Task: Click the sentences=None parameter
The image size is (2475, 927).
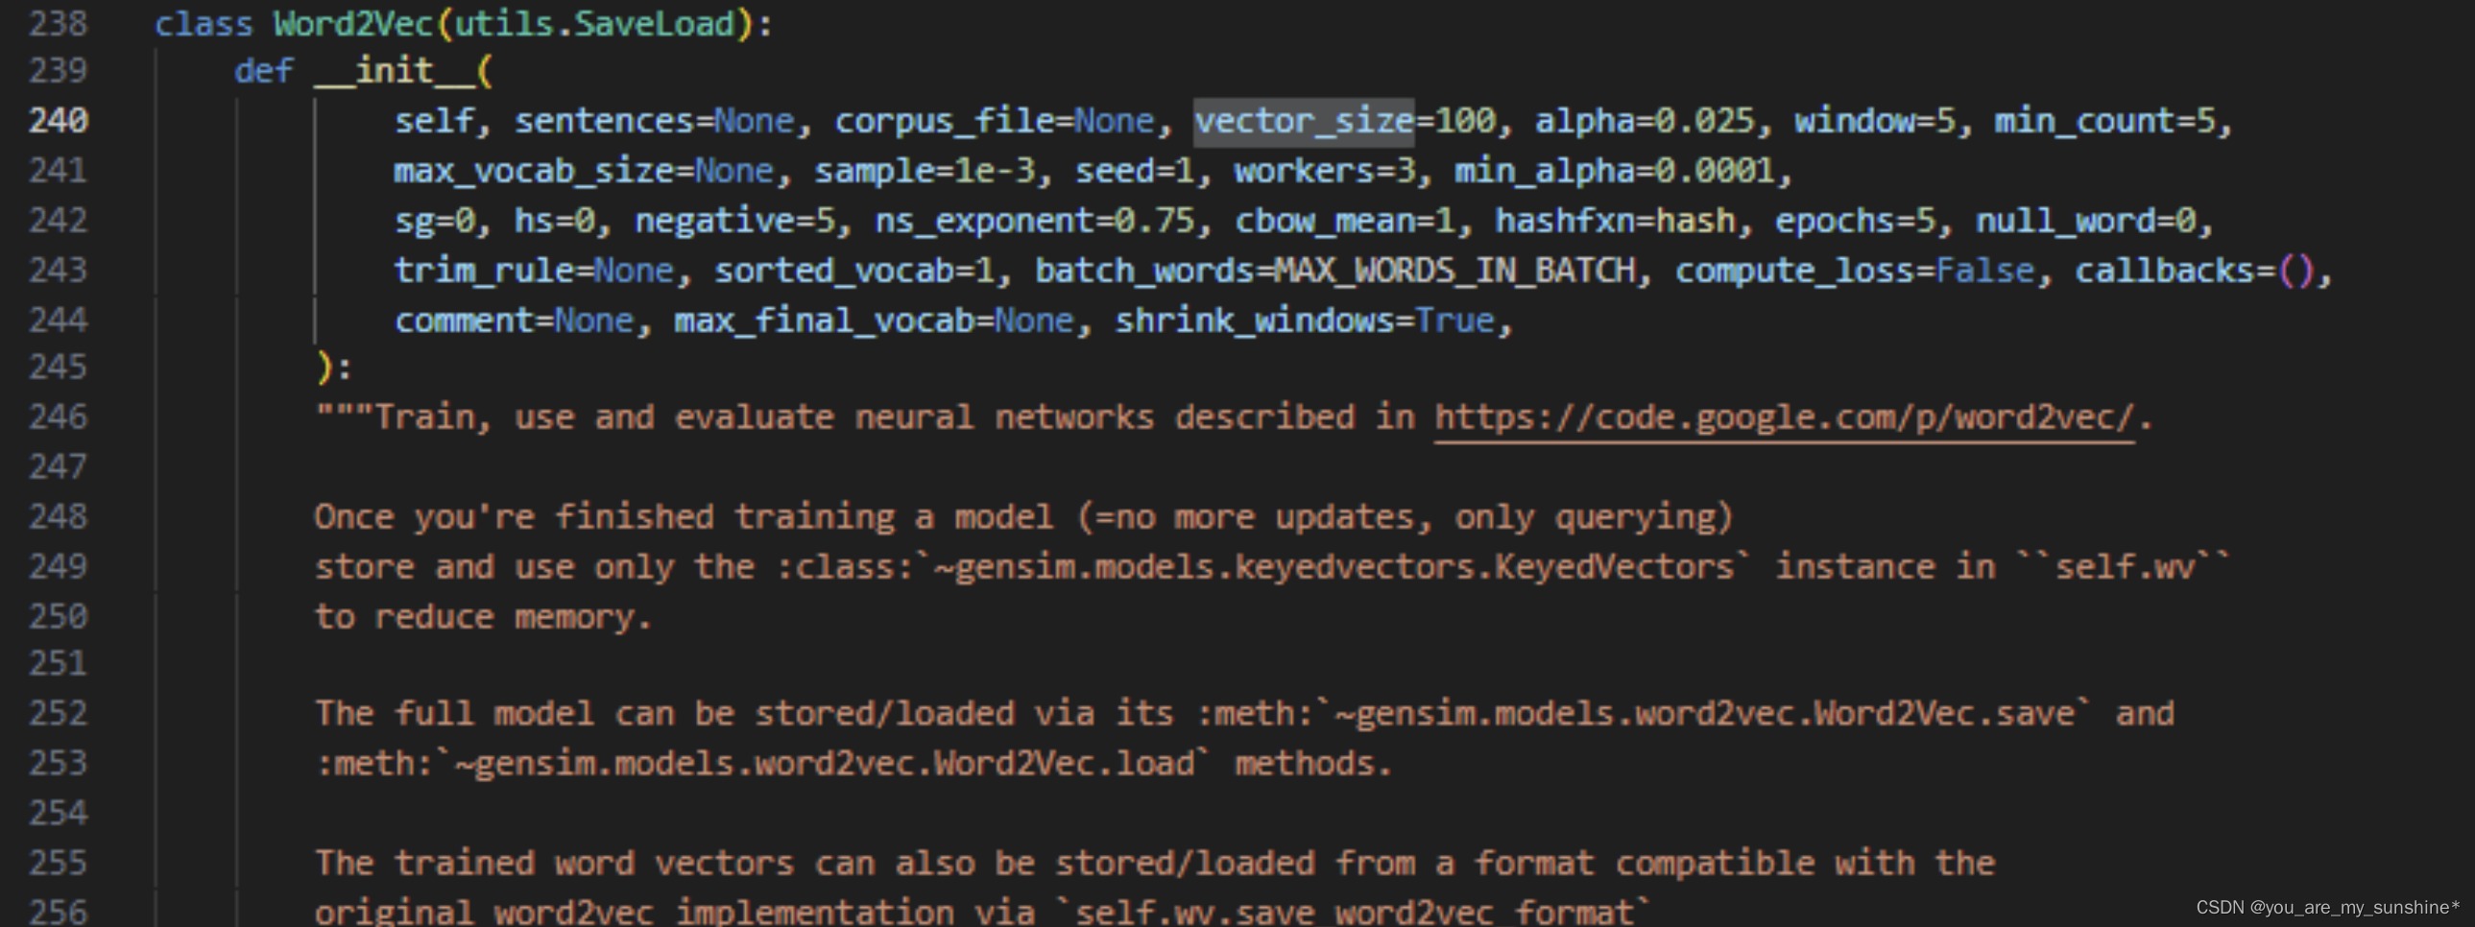Action: pyautogui.click(x=655, y=121)
